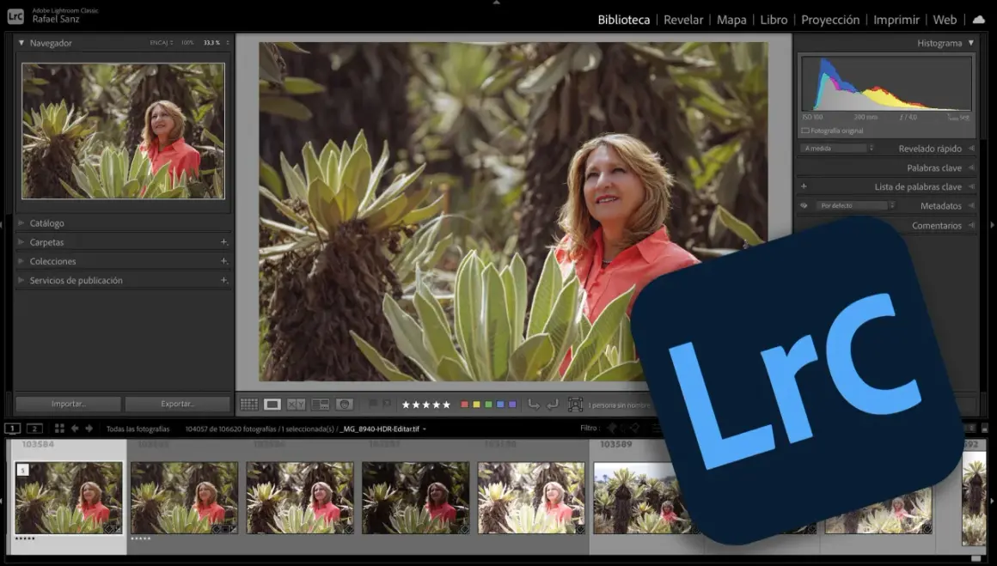Viewport: 997px width, 566px height.
Task: Flag photo as rejected
Action: click(x=386, y=404)
